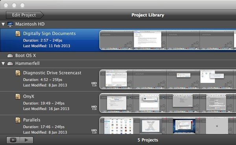Select the Boot OS X drive
Image resolution: width=236 pixels, height=145 pixels.
(118, 56)
